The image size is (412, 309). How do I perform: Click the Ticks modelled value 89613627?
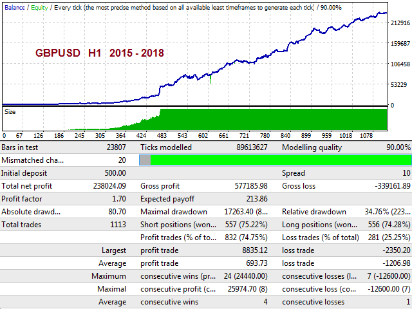click(x=252, y=147)
